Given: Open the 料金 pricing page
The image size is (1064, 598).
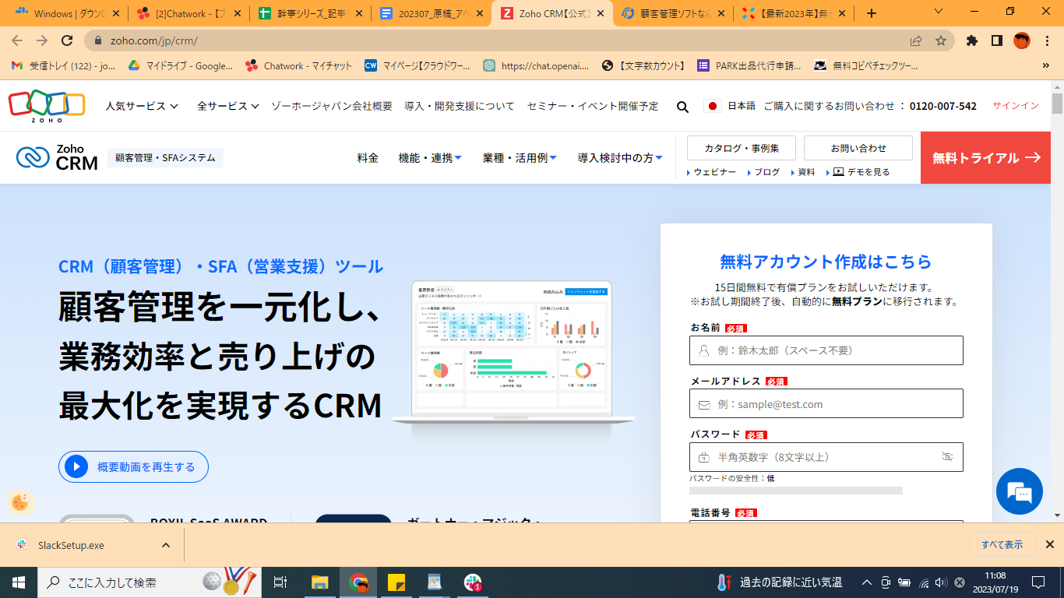Looking at the screenshot, I should (368, 157).
